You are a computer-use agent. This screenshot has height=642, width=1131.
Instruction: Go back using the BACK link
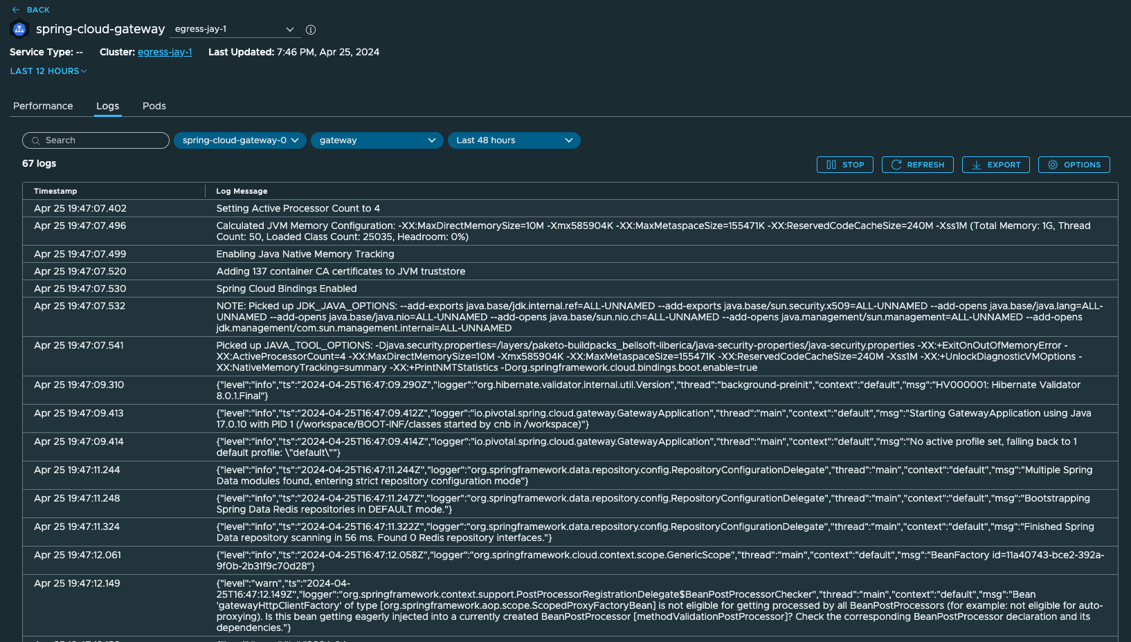click(x=38, y=10)
